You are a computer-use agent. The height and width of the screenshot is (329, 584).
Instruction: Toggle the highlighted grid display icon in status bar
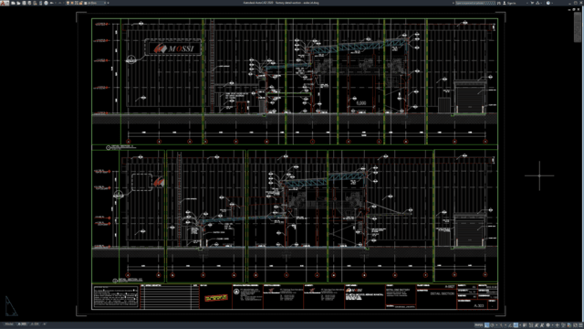(x=486, y=325)
